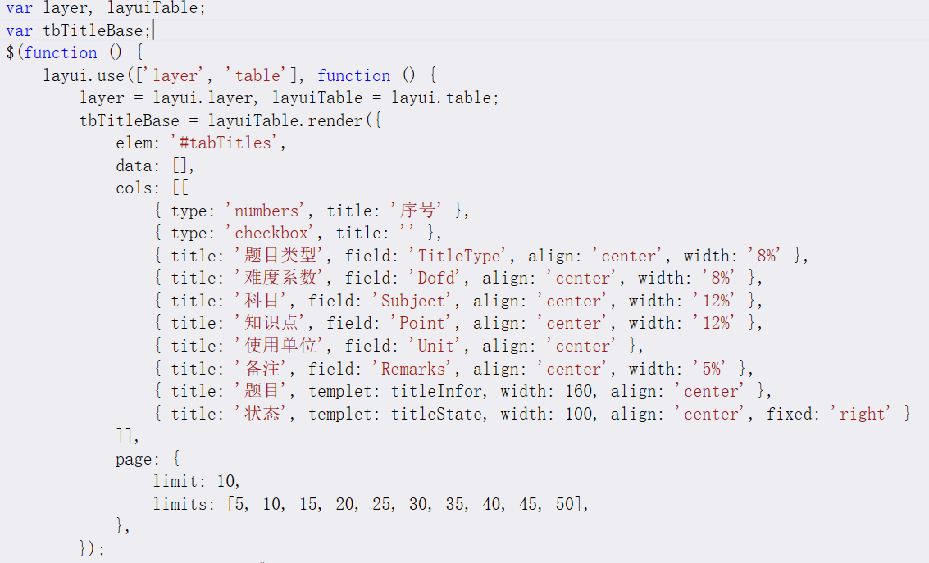Click the variable name 'tbTitleBase' in the second var line
This screenshot has width=929, height=563.
click(x=93, y=30)
